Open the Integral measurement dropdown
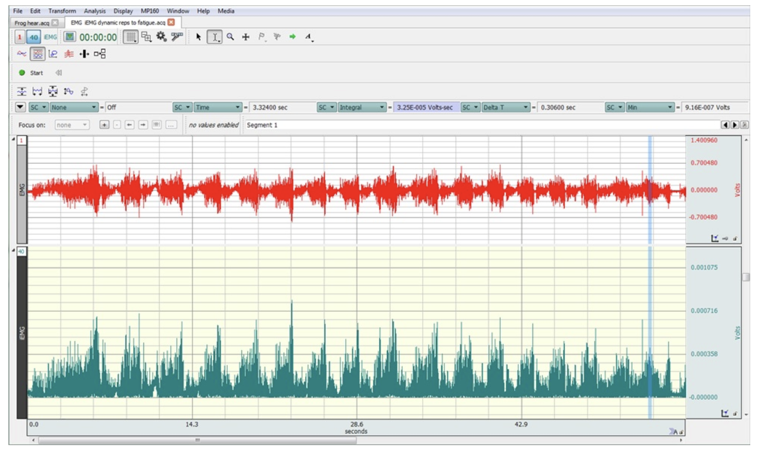Image resolution: width=762 pixels, height=451 pixels. click(x=362, y=107)
